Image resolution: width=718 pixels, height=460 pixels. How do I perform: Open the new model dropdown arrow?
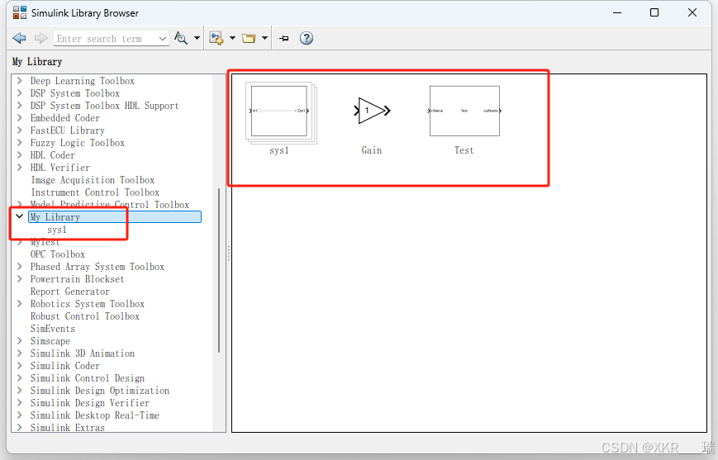[232, 38]
